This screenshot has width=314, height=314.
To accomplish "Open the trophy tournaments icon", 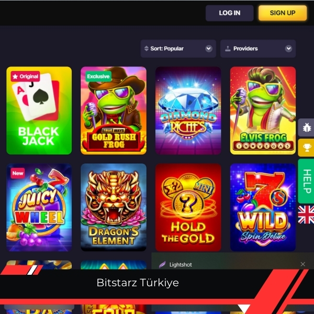I will pos(306,148).
